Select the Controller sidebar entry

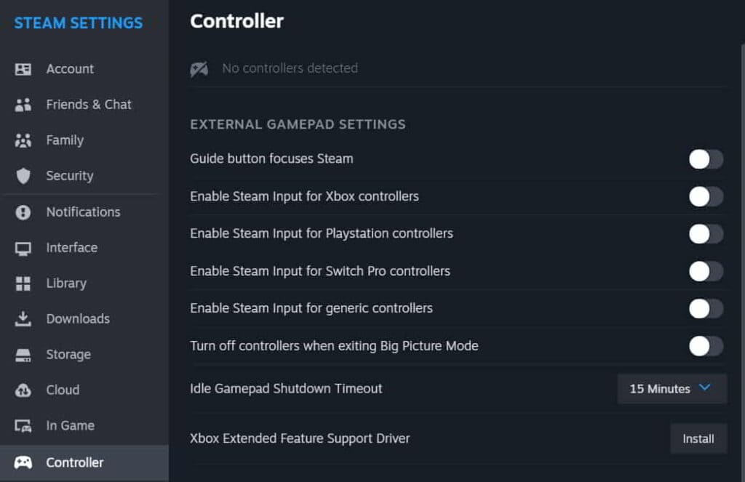click(75, 462)
